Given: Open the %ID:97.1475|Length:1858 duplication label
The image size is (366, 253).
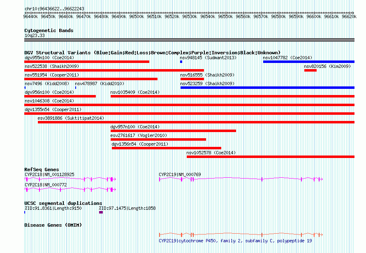Looking at the screenshot, I should (x=127, y=208).
